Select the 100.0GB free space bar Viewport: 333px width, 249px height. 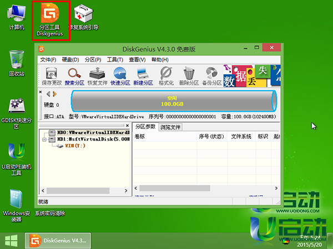point(174,101)
